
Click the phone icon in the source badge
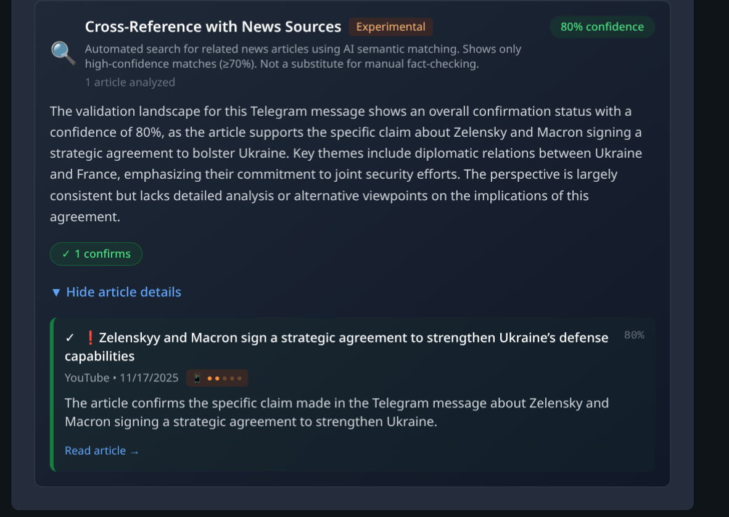pyautogui.click(x=197, y=378)
